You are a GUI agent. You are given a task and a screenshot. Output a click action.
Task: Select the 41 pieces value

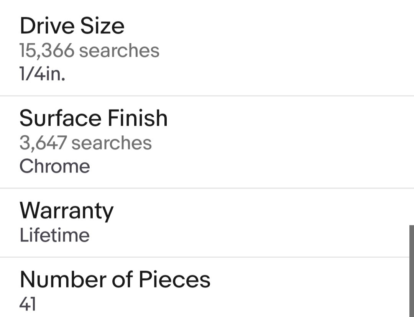coord(28,304)
